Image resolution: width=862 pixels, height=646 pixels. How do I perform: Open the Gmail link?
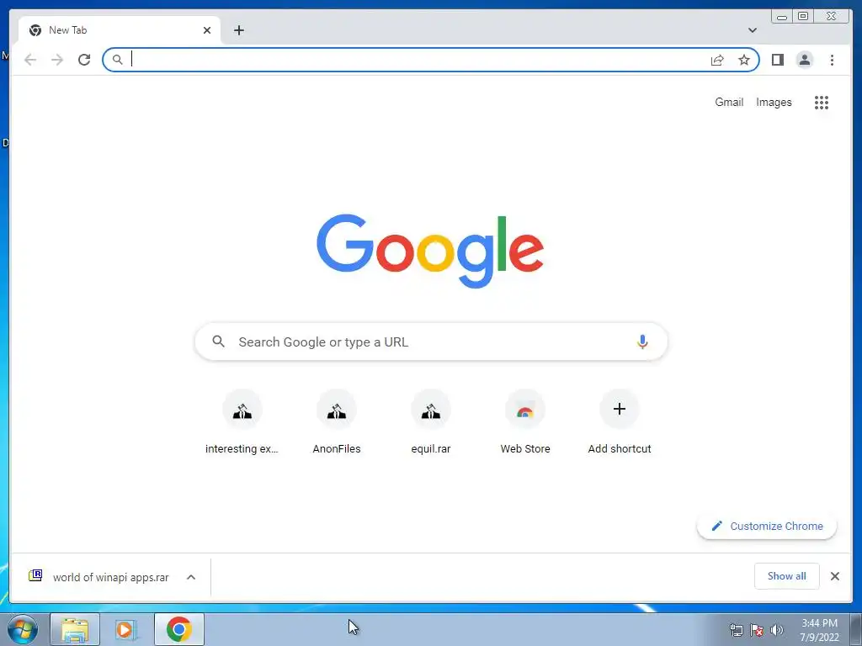729,102
